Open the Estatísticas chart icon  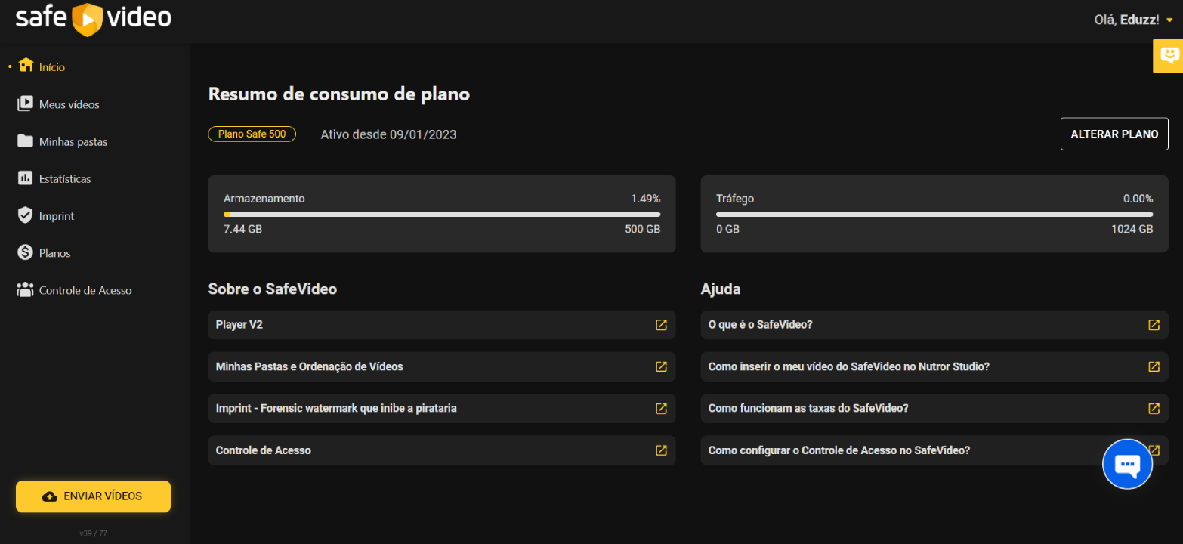[x=25, y=178]
